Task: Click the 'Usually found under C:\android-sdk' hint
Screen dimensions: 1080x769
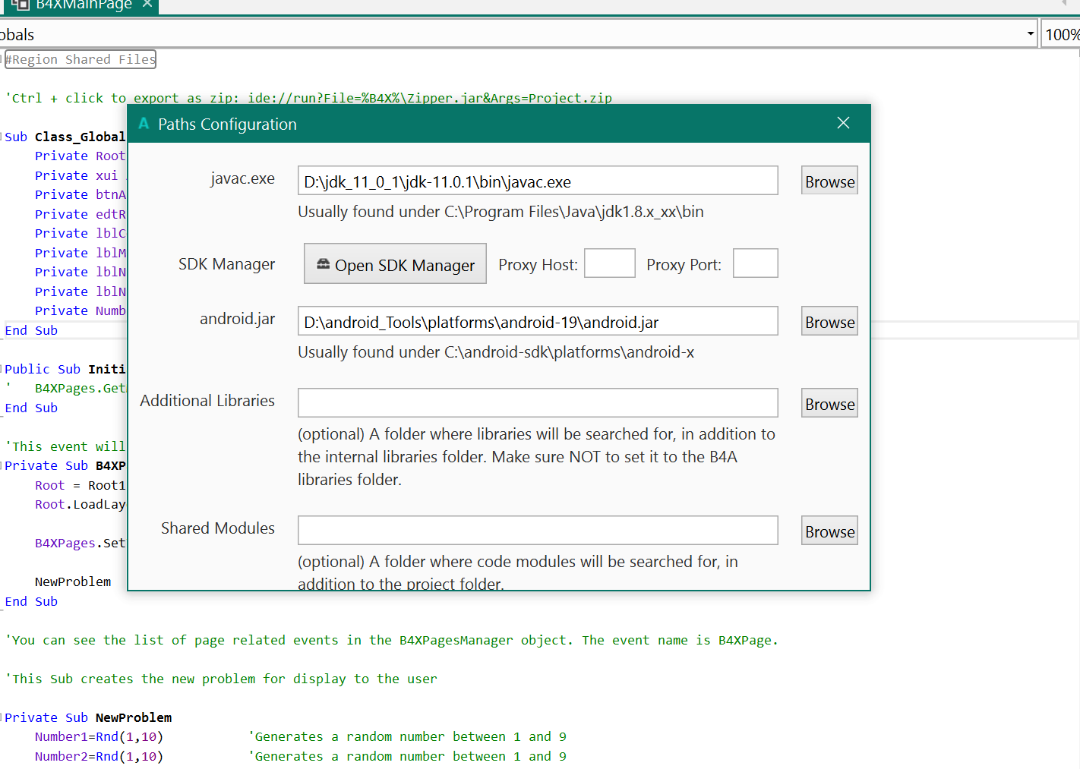Action: coord(496,352)
